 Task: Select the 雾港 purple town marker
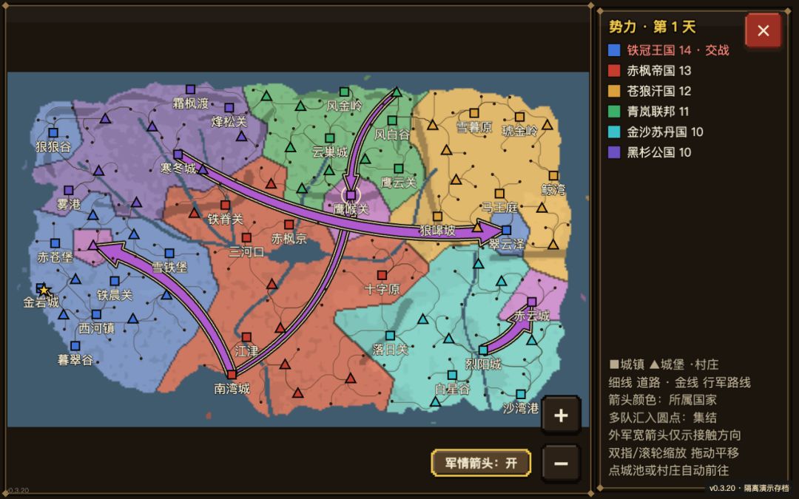(x=68, y=191)
